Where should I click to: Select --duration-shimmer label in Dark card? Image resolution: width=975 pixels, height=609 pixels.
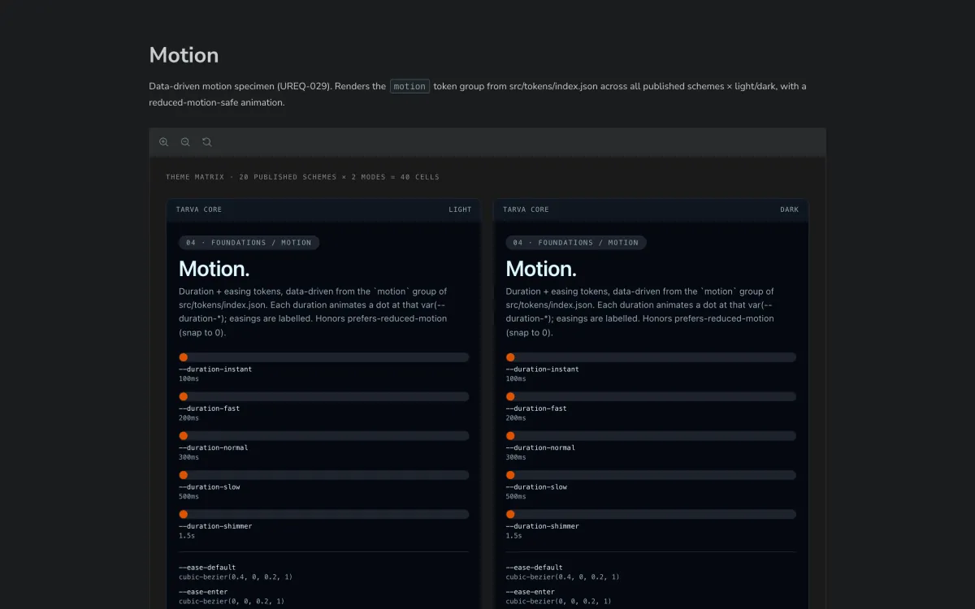pos(543,526)
